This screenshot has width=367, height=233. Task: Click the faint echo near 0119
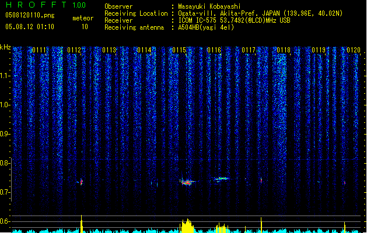[319, 182]
